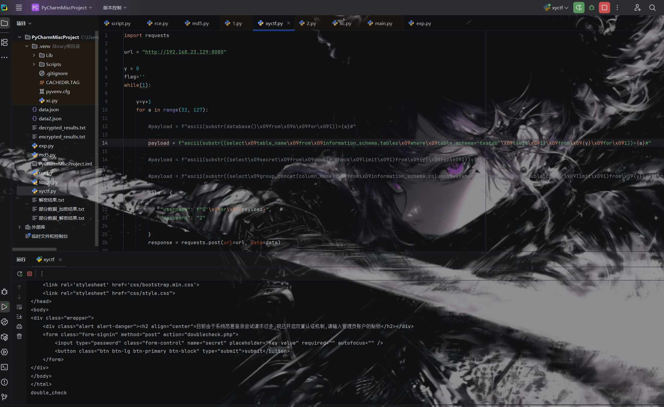664x407 pixels.
Task: Expand the Lib folder in project tree
Action: (34, 55)
